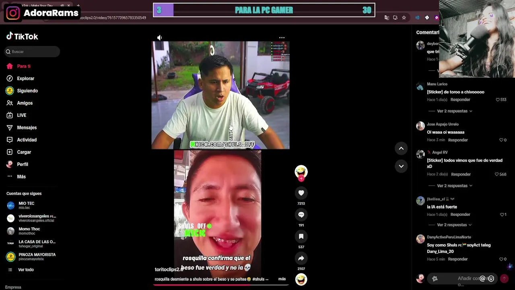Reply to Angel RV's comment

click(x=461, y=174)
